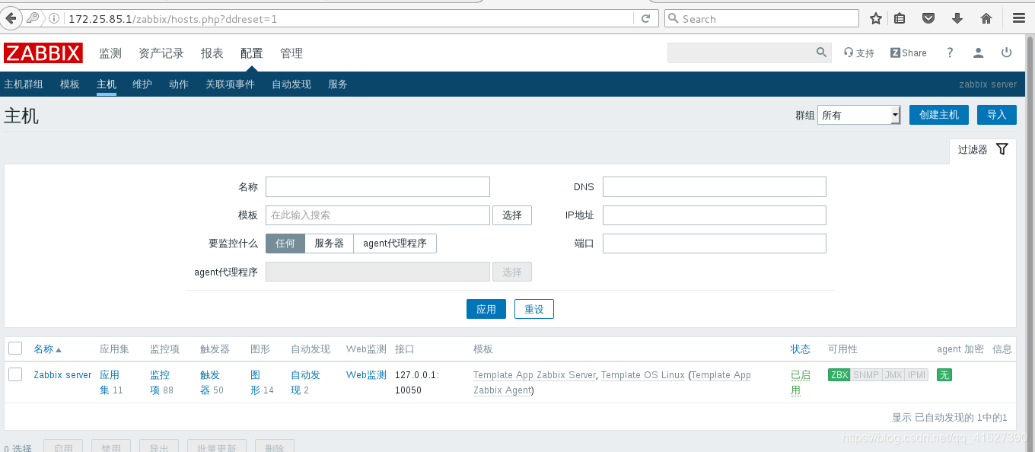The image size is (1035, 452).
Task: Switch to 自动发现 submenu tab
Action: click(x=291, y=84)
